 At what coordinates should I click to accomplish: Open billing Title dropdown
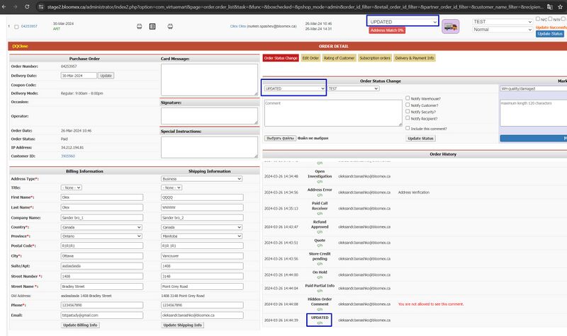(x=72, y=187)
